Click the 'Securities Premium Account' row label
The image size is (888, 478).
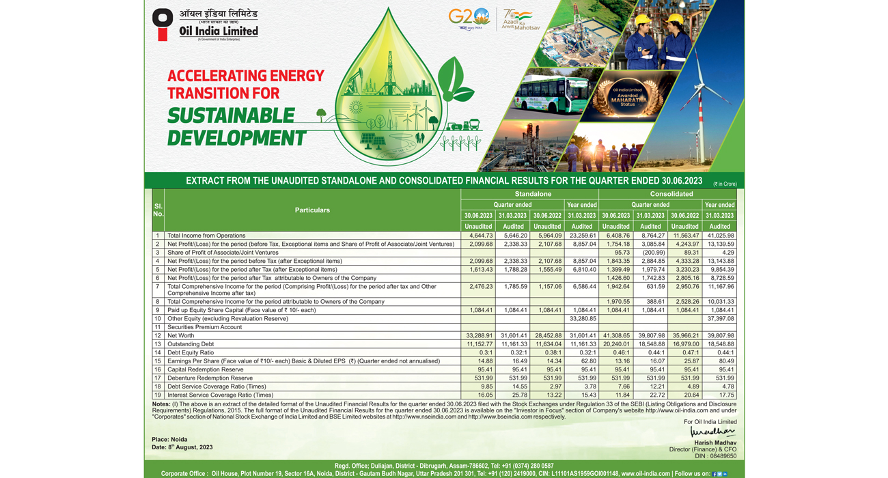click(204, 327)
